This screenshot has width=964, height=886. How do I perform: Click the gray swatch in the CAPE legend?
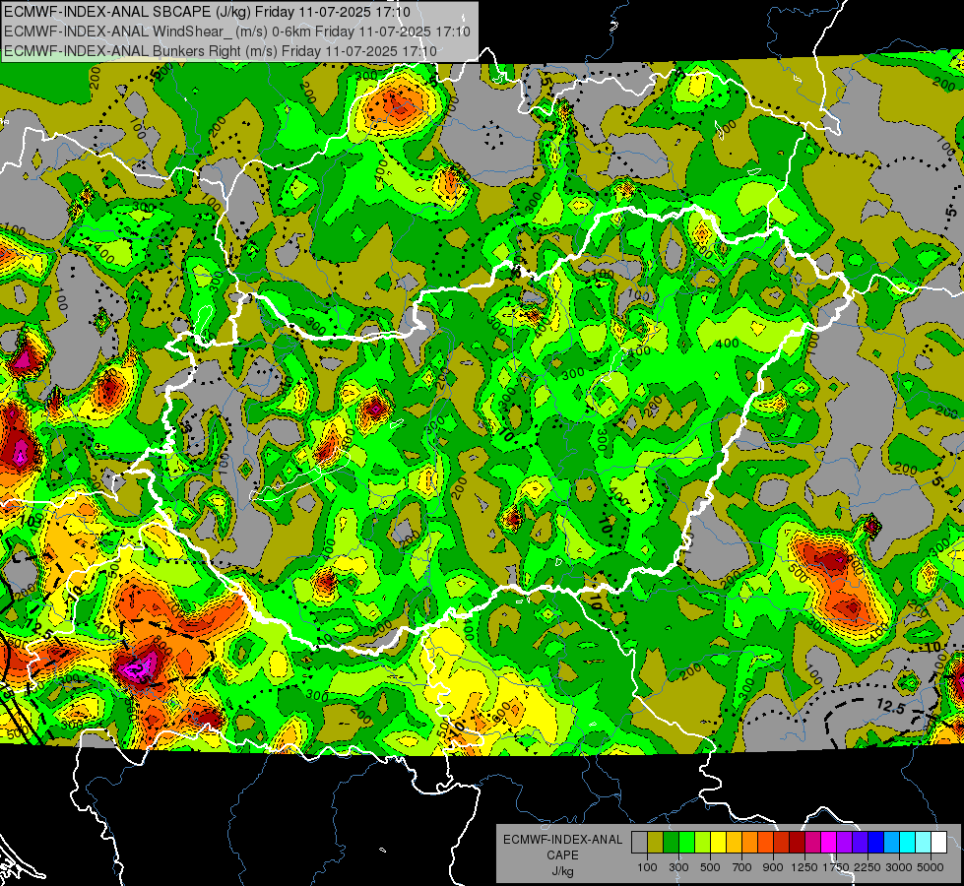639,842
